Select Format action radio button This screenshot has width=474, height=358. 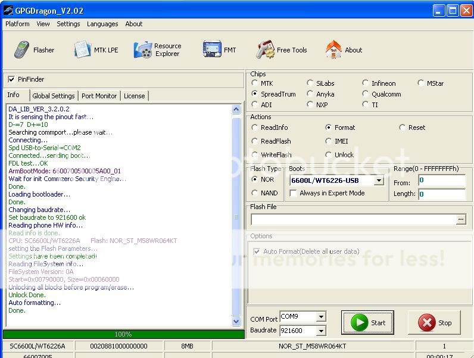click(328, 127)
